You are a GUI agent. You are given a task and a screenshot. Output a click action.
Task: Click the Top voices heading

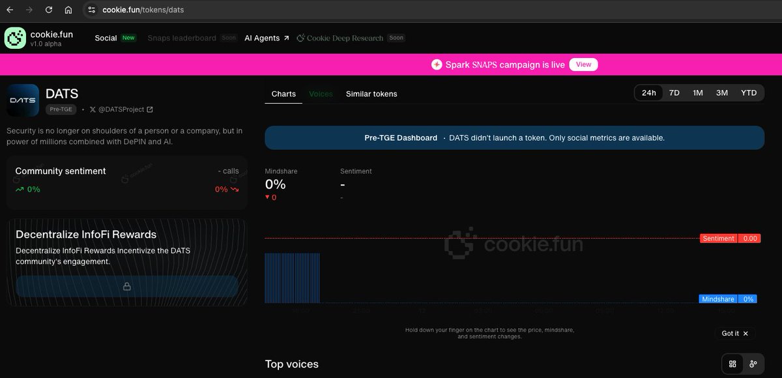pyautogui.click(x=292, y=364)
